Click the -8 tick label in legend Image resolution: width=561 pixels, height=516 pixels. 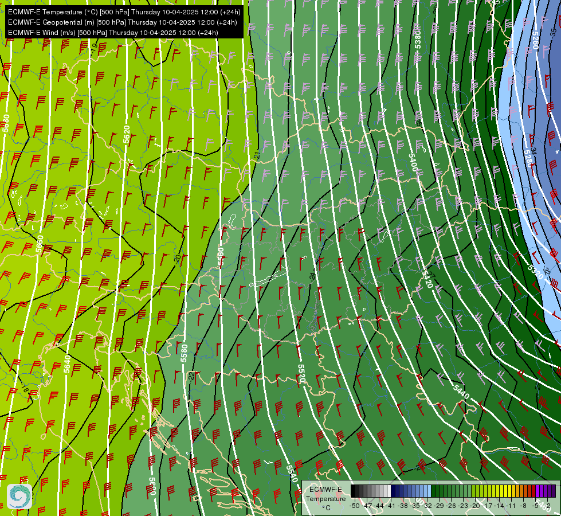(523, 506)
